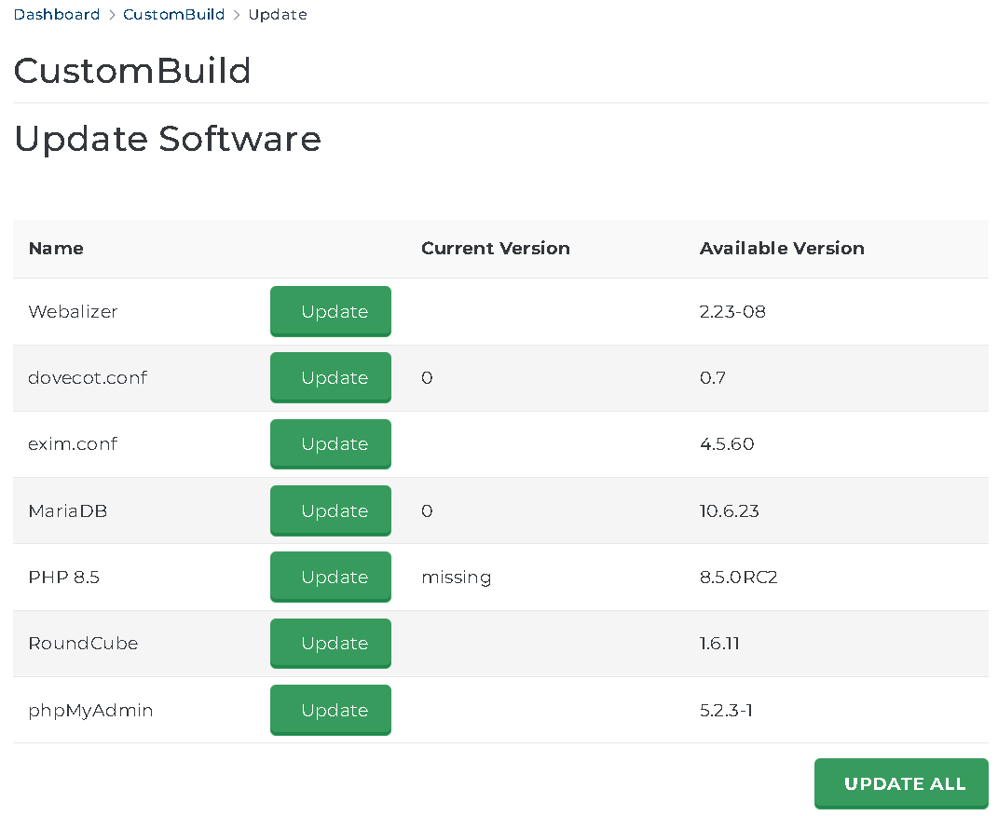Click Update next to MariaDB
Viewport: 998px width, 816px height.
coord(331,510)
